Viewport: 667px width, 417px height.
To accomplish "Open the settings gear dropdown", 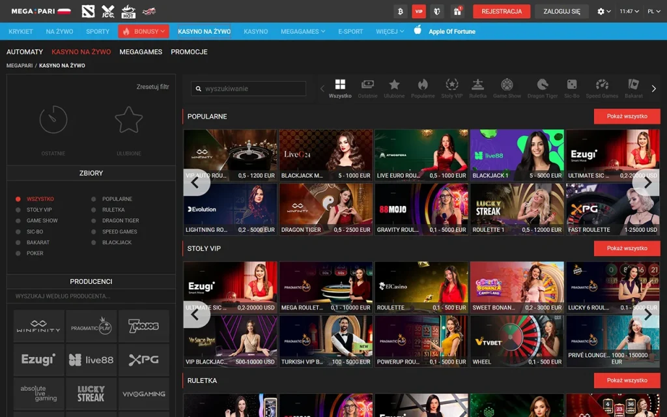I will [604, 12].
